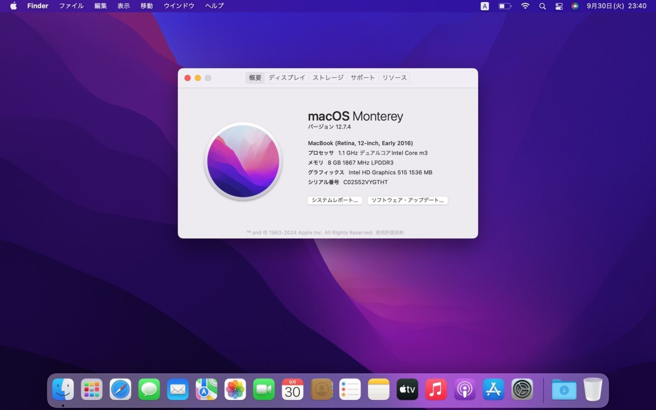
Task: Select the サポート tab
Action: coord(362,77)
